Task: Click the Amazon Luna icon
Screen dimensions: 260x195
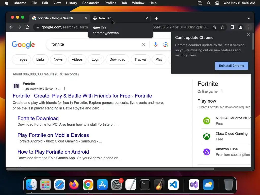Action: coord(207,152)
